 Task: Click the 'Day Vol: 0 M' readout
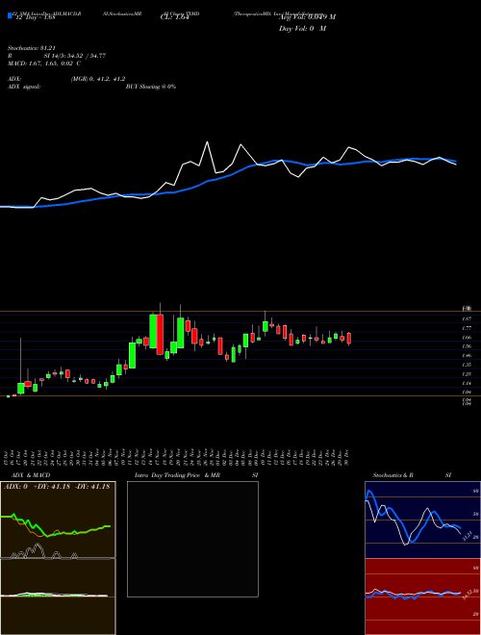coord(302,28)
